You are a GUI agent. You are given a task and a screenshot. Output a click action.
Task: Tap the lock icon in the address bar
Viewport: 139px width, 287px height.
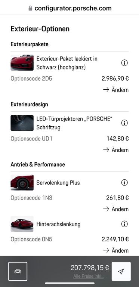point(30,8)
